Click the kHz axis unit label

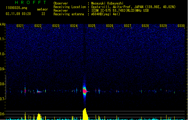pyautogui.click(x=3, y=24)
